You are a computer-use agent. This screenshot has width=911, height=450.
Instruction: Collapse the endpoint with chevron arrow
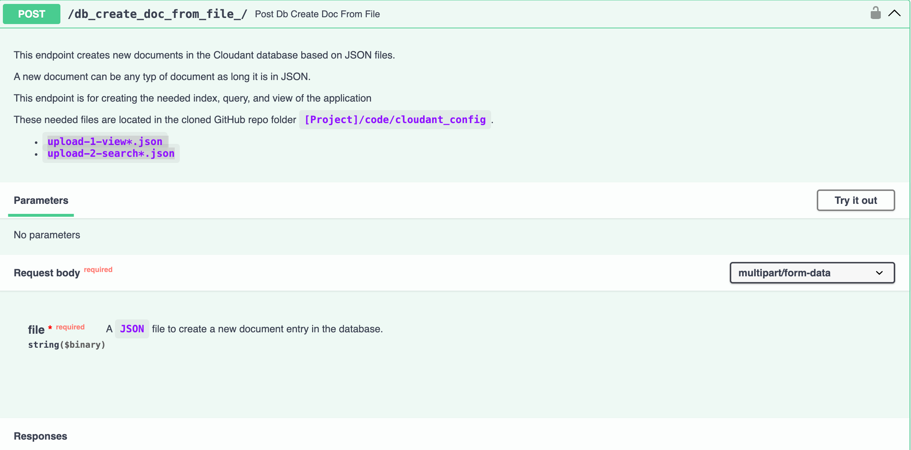coord(894,14)
